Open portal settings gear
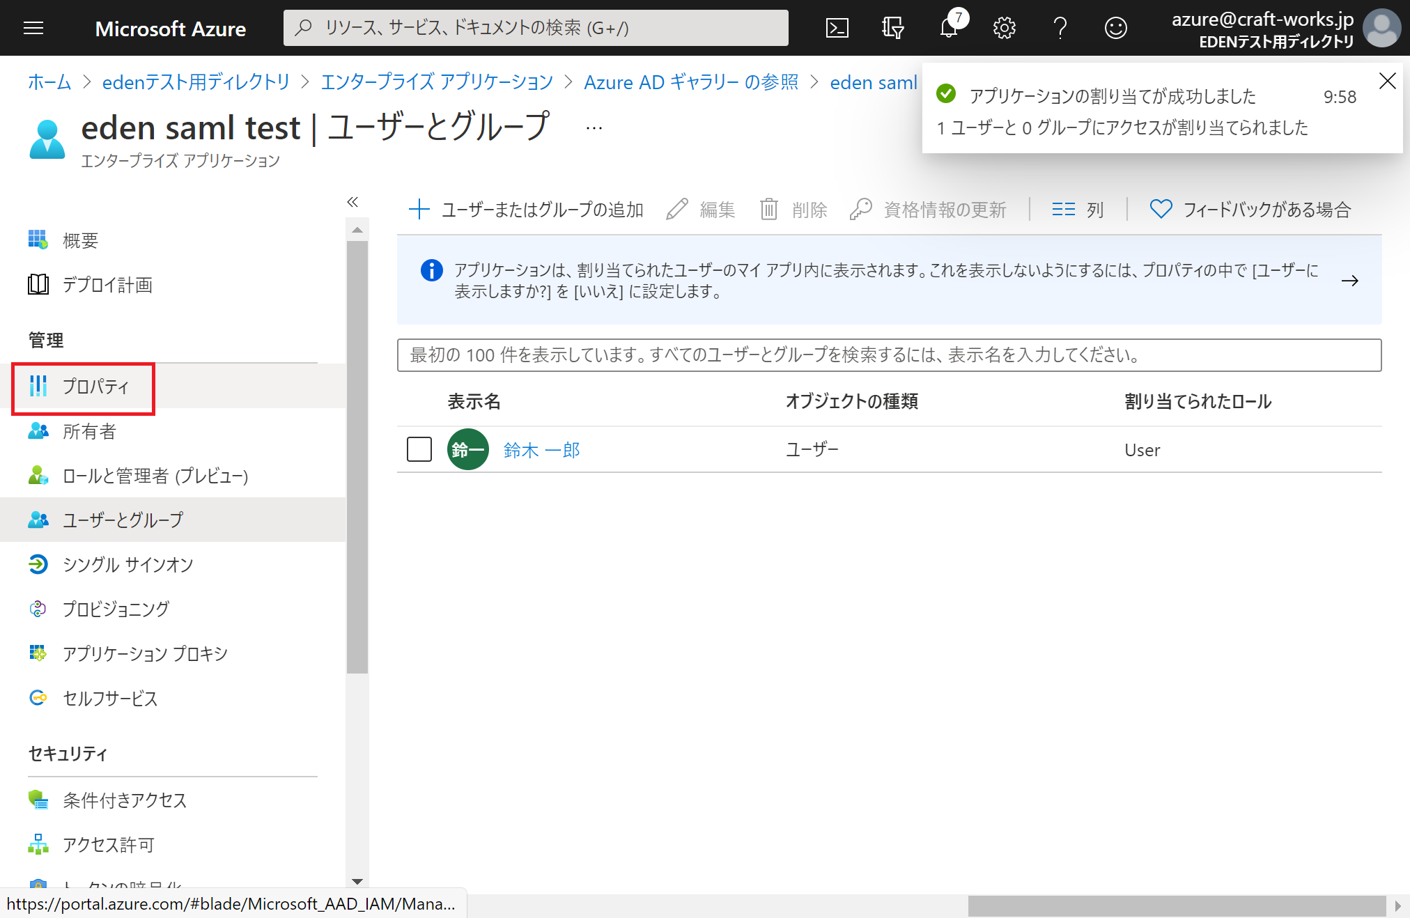Viewport: 1410px width, 918px height. [x=1004, y=28]
